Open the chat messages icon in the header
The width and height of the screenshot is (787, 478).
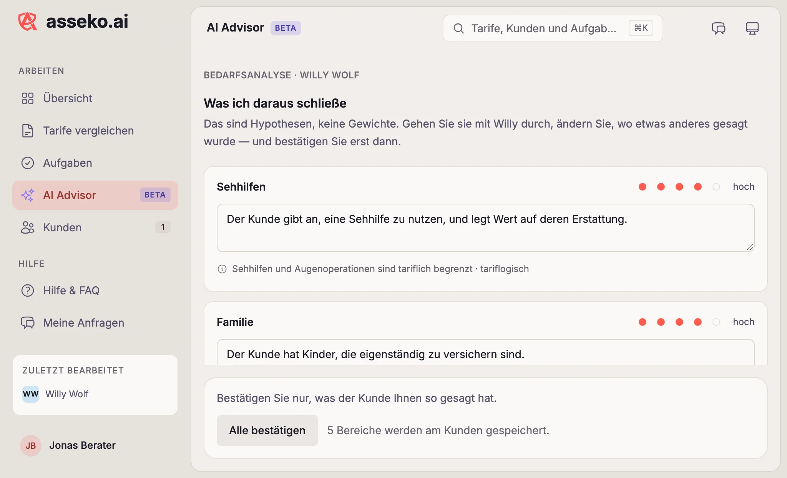coord(719,28)
